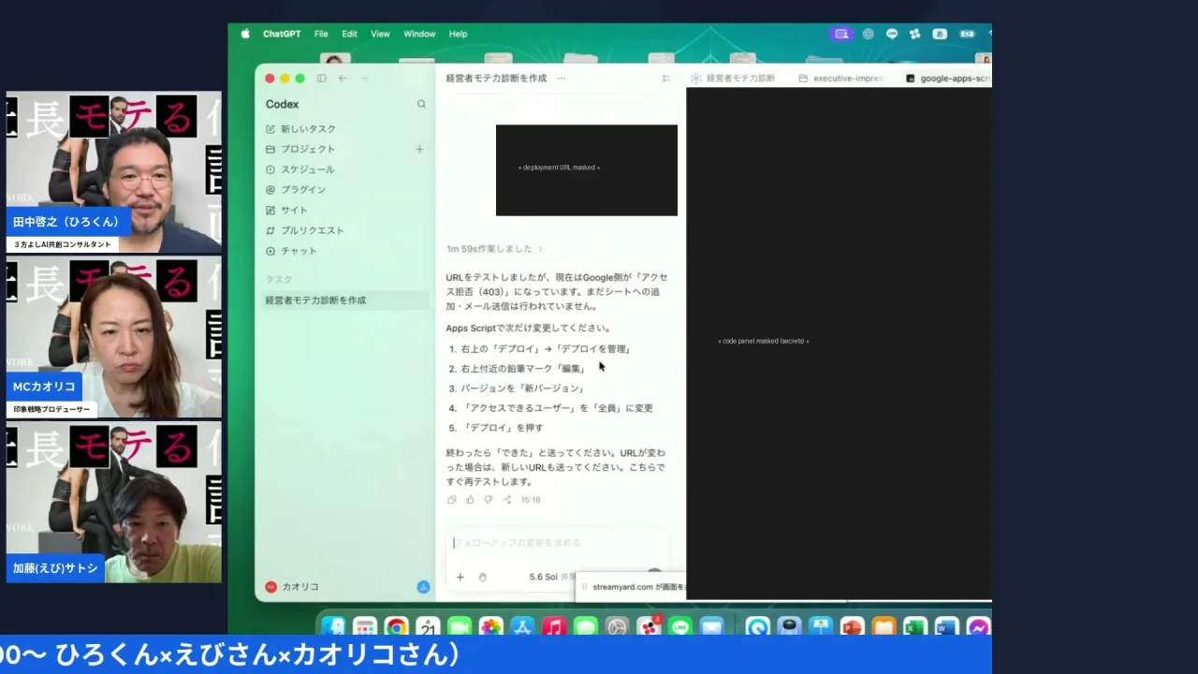Expand the '1m 59s作業しました' work log
Screen dimensions: 1198x674
tap(494, 249)
